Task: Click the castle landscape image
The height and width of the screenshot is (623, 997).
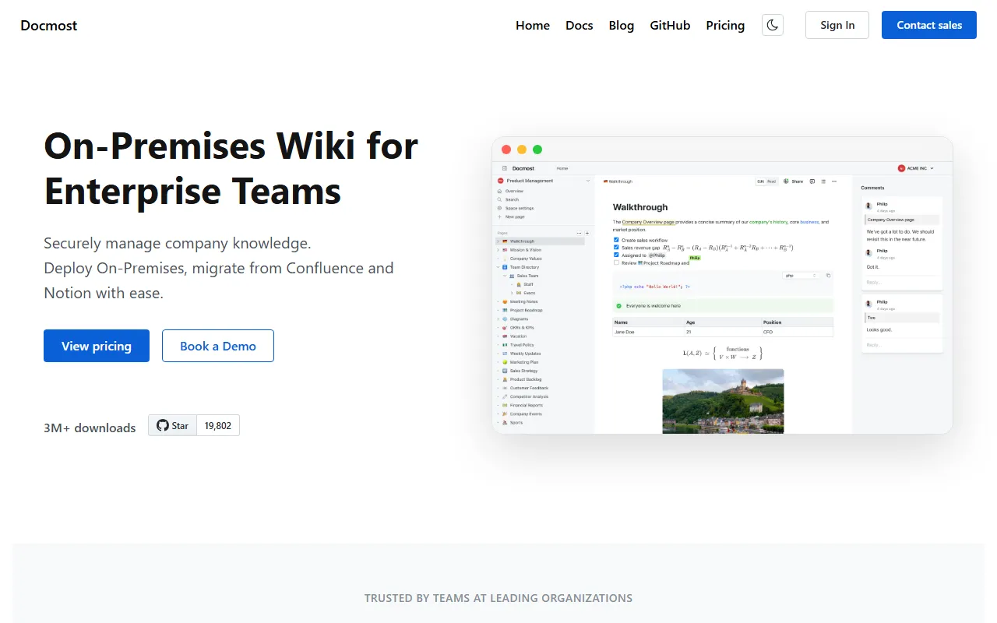Action: tap(723, 400)
